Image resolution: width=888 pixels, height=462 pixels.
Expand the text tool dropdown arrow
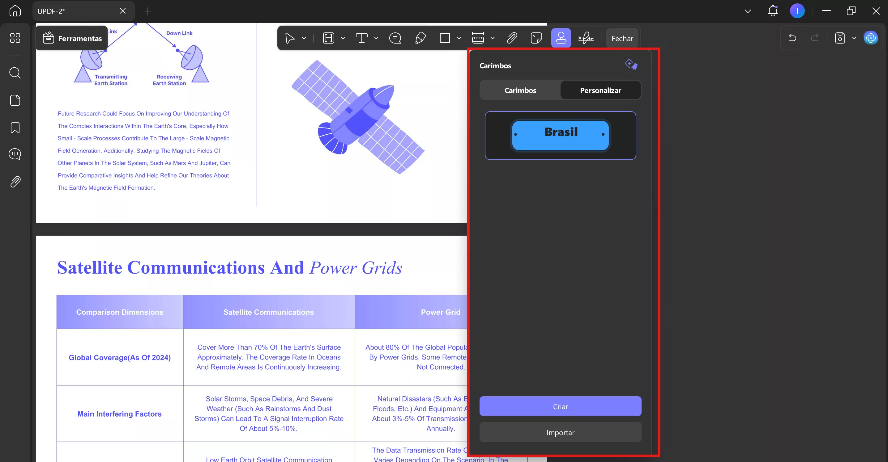click(x=376, y=38)
